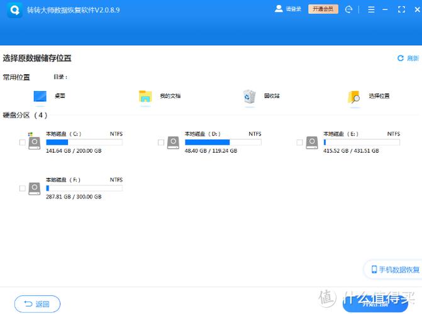The width and height of the screenshot is (422, 314).
Task: Choose 选择位置 label
Action: [379, 96]
